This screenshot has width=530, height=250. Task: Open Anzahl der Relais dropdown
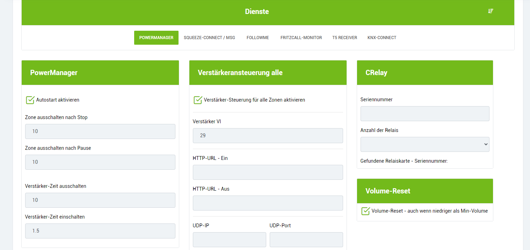[424, 144]
